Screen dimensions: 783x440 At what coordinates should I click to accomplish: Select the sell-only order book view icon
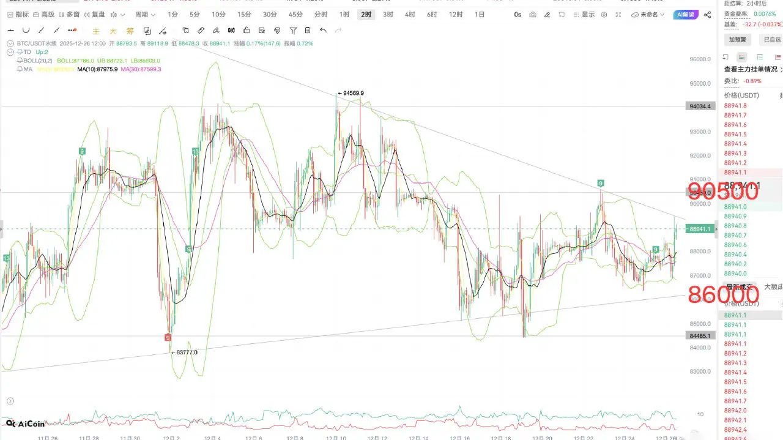tap(778, 57)
